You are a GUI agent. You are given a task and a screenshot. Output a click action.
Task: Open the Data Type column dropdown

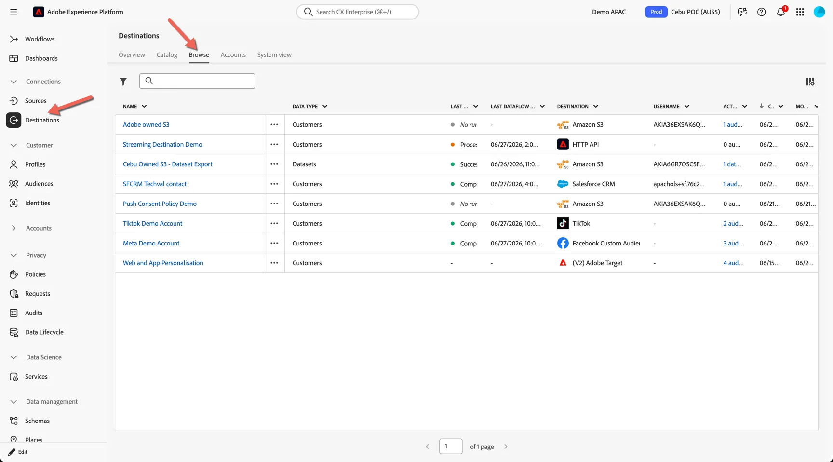pyautogui.click(x=325, y=106)
